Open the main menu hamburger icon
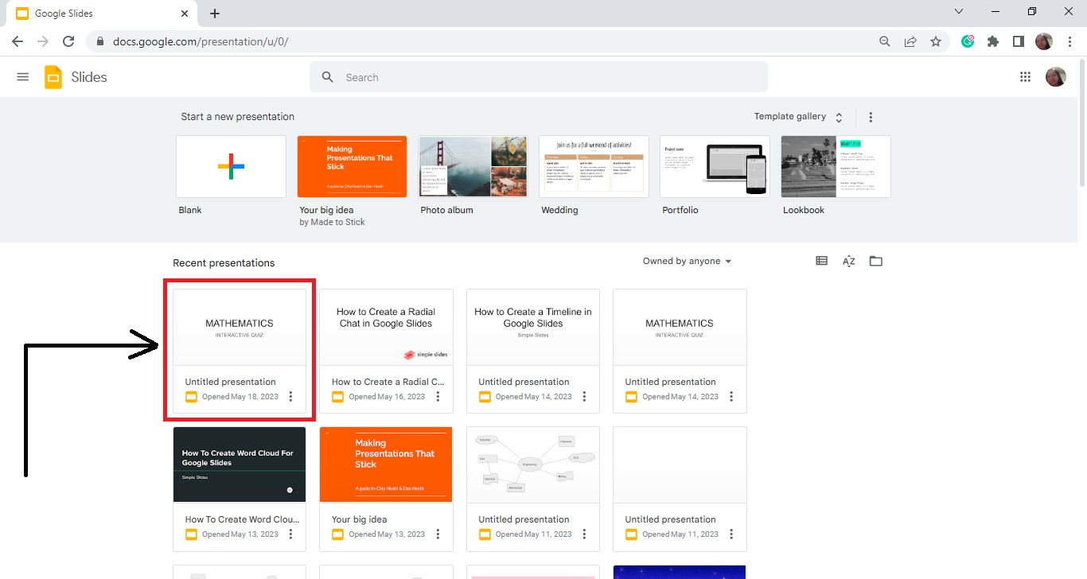1087x579 pixels. (22, 77)
